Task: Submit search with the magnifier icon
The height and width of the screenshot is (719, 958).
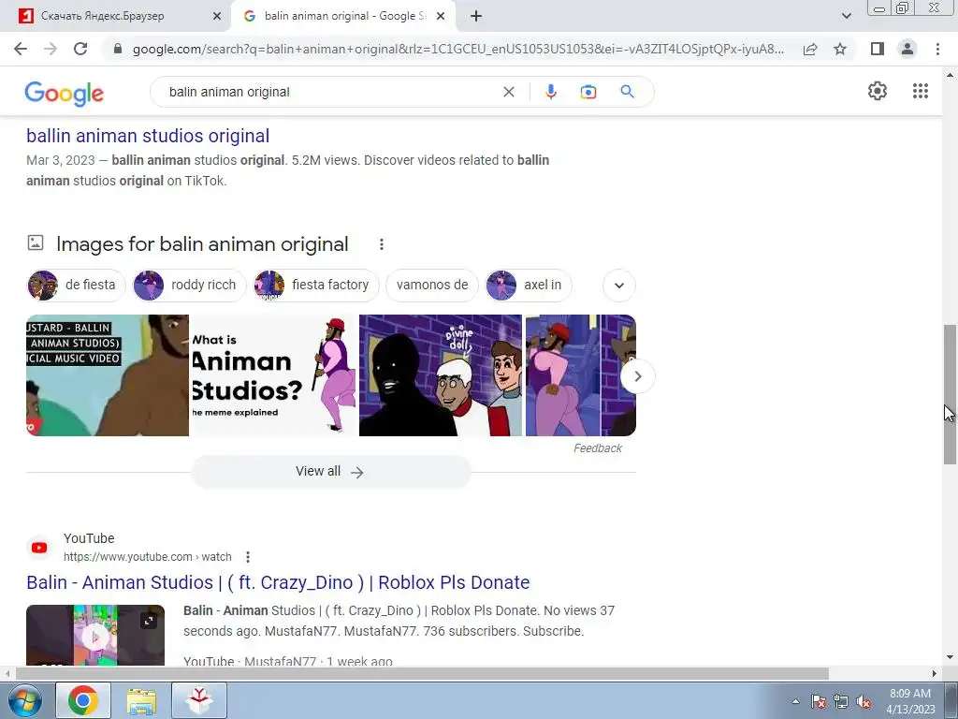Action: [627, 92]
